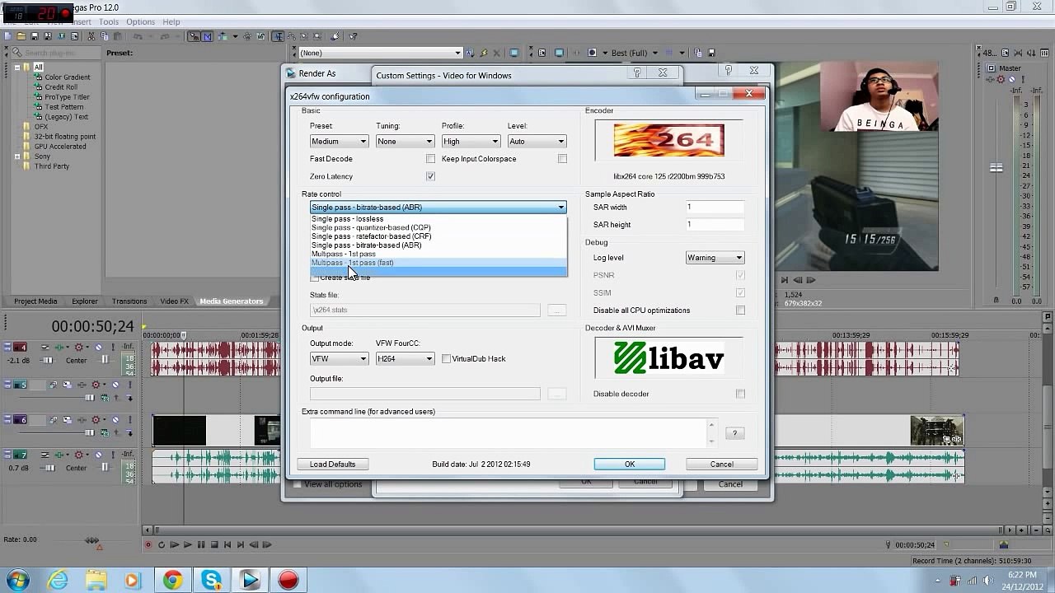
Task: Solo audio track 7
Action: (113, 455)
